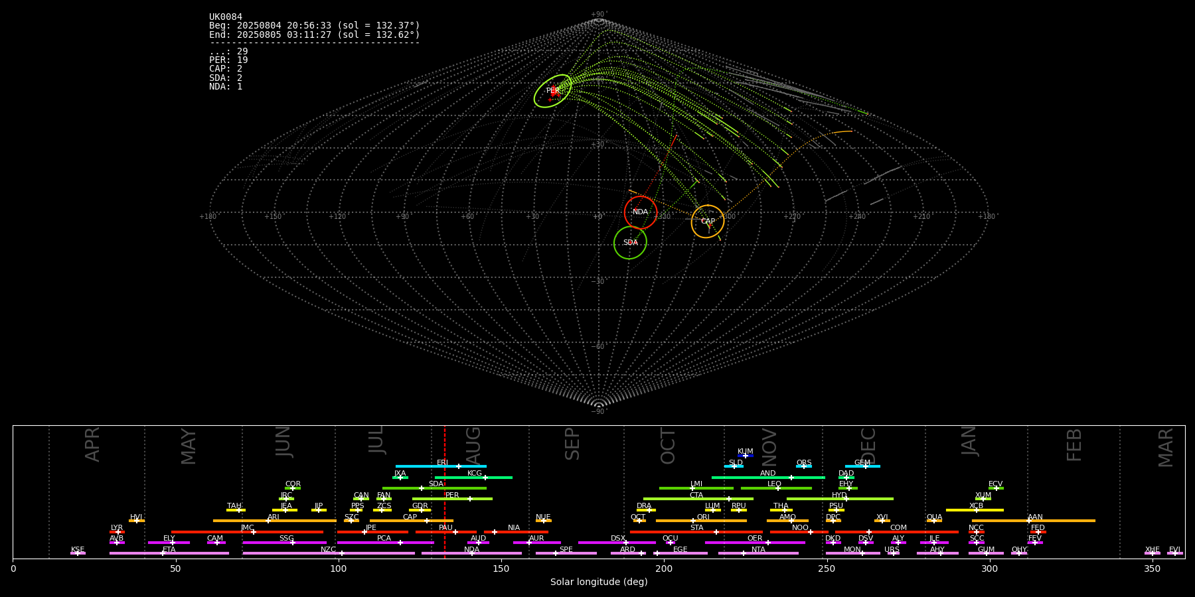The height and width of the screenshot is (597, 1195).
Task: Click the ETA pink activity bar
Action: click(169, 553)
